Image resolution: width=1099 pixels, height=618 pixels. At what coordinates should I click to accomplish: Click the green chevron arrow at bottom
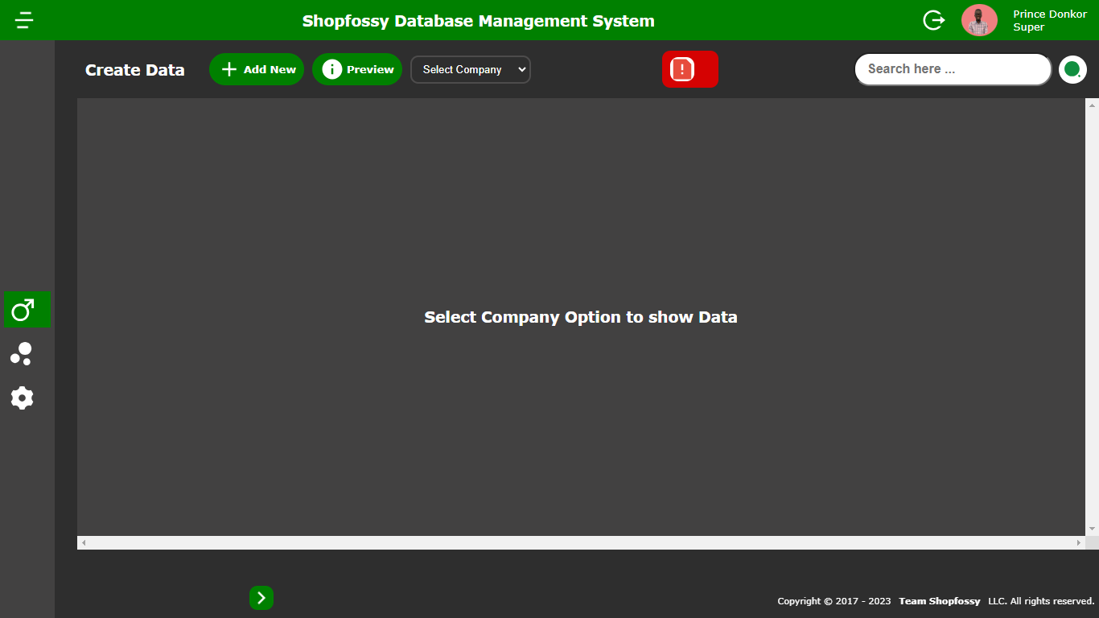(x=261, y=598)
